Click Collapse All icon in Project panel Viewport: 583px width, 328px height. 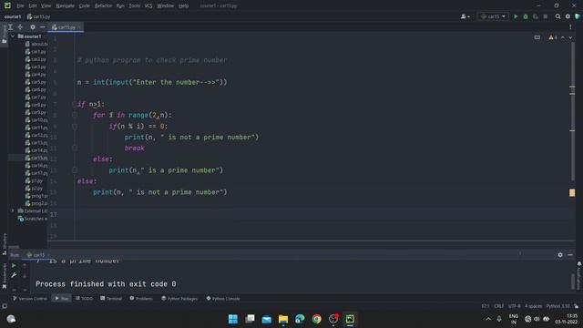[x=20, y=27]
